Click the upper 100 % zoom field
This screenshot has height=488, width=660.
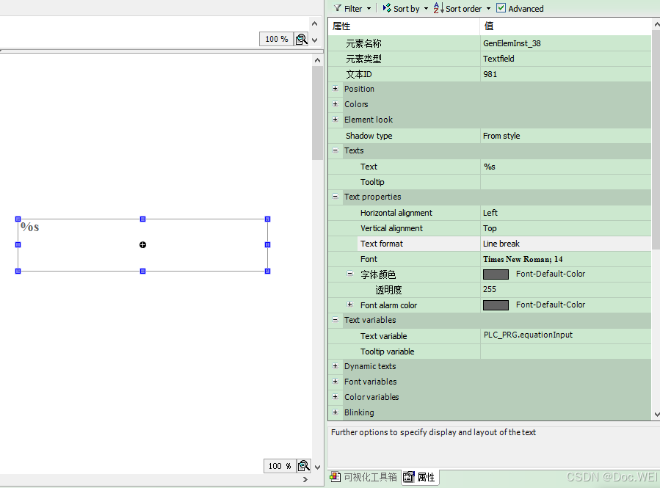point(277,39)
